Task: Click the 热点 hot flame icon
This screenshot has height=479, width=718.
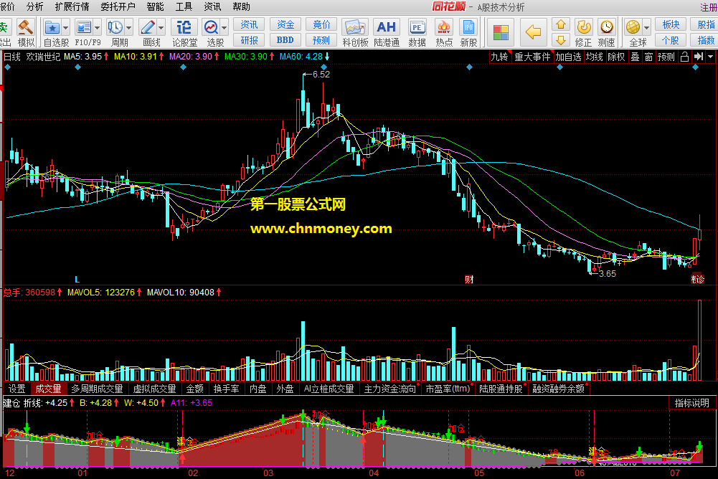Action: click(444, 27)
